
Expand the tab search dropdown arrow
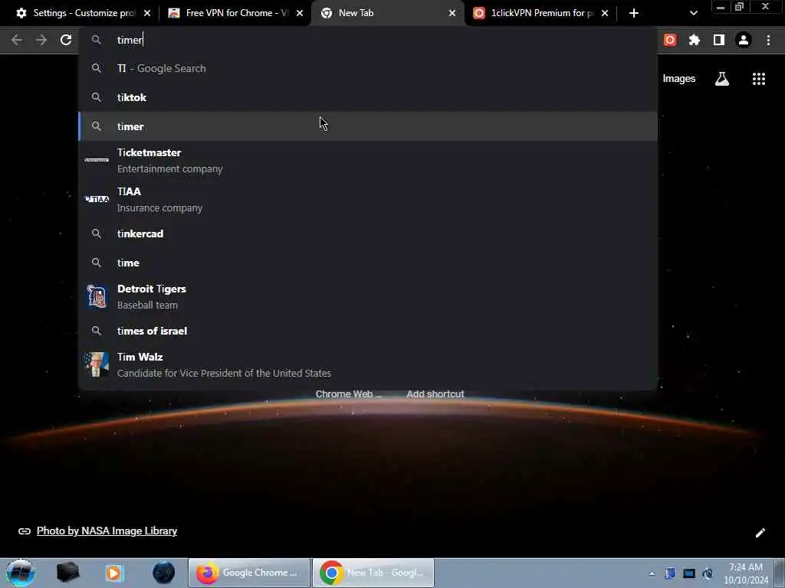693,13
